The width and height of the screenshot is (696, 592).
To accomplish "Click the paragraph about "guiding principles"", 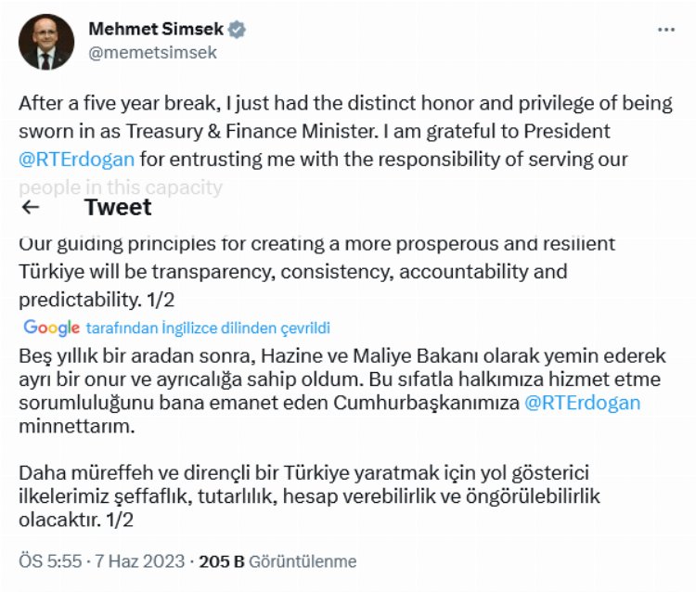I will click(316, 272).
